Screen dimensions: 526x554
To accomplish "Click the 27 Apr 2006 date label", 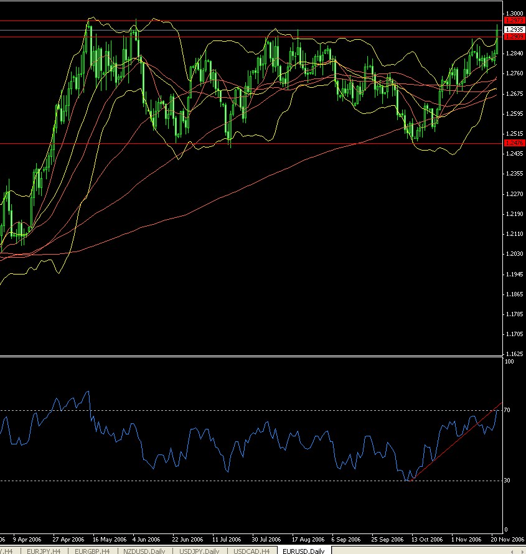I will coord(68,540).
